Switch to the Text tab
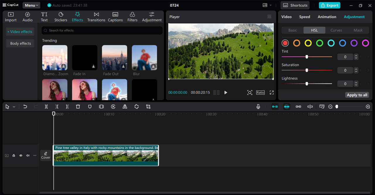This screenshot has height=195, width=375. click(x=44, y=17)
